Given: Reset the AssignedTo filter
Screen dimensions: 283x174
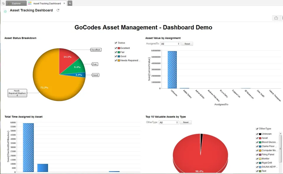Looking at the screenshot, I should point(187,44).
